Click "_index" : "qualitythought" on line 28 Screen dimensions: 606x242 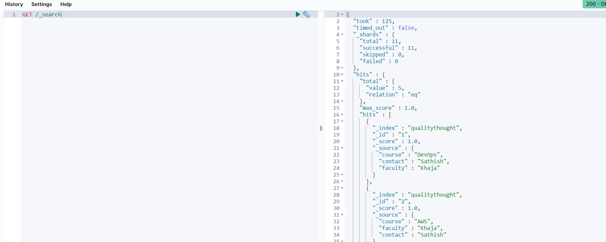(x=417, y=195)
